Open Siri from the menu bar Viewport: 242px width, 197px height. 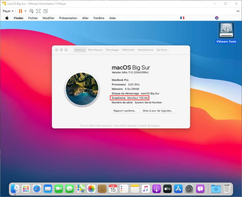(217, 18)
